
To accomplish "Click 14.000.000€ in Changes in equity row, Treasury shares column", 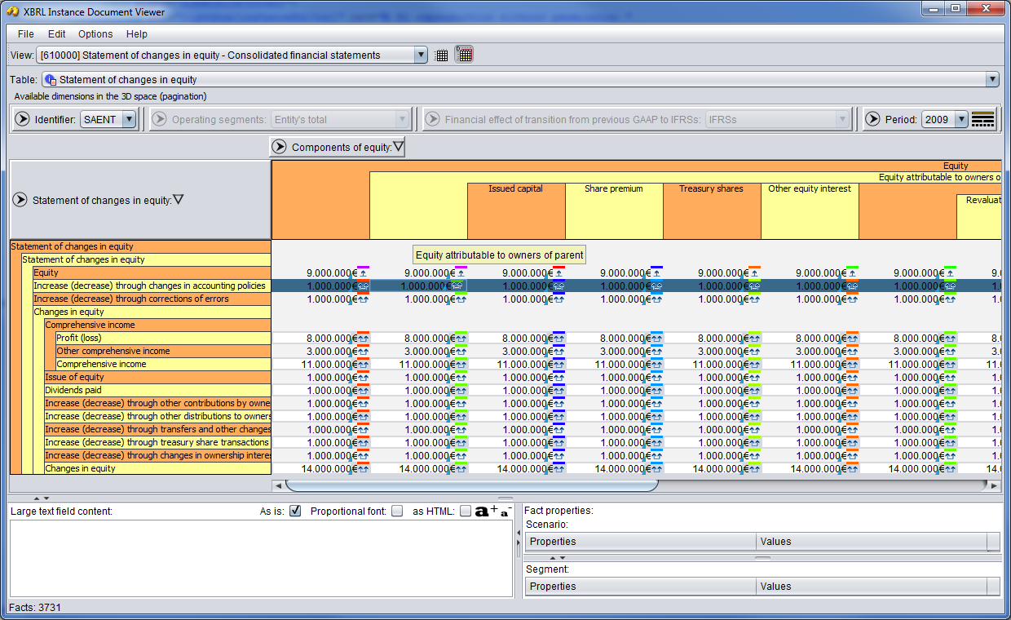I will [721, 468].
